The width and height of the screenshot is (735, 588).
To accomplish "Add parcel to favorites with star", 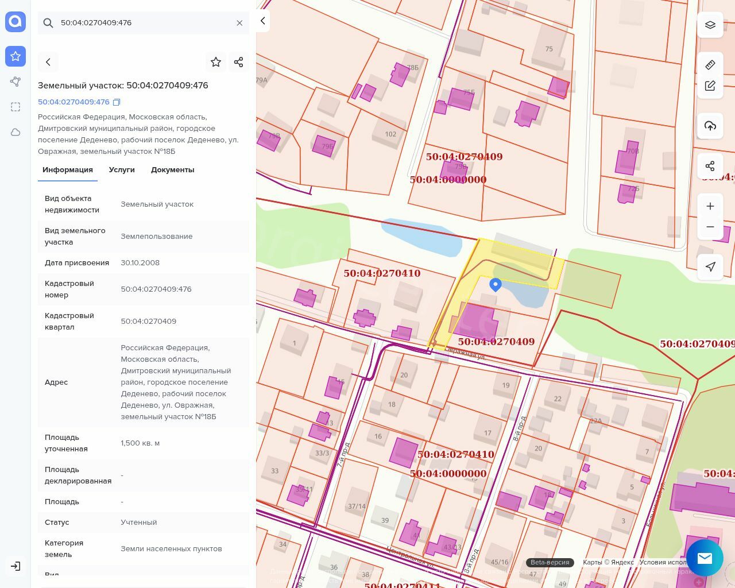I will coord(216,62).
